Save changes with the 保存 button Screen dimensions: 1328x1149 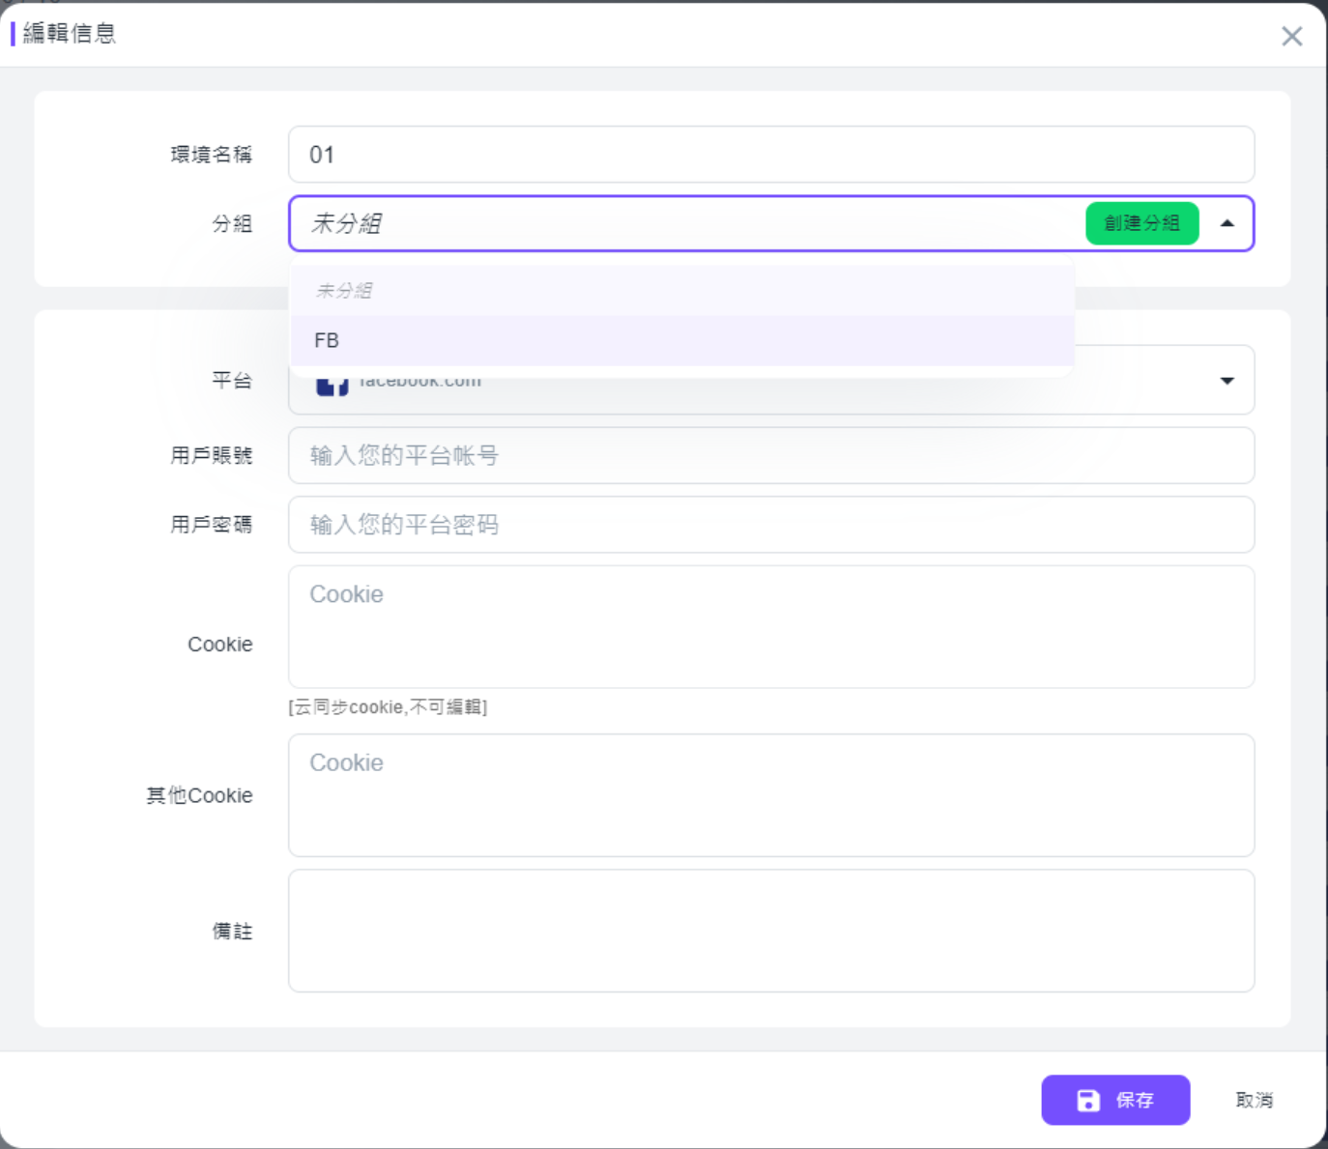1115,1100
